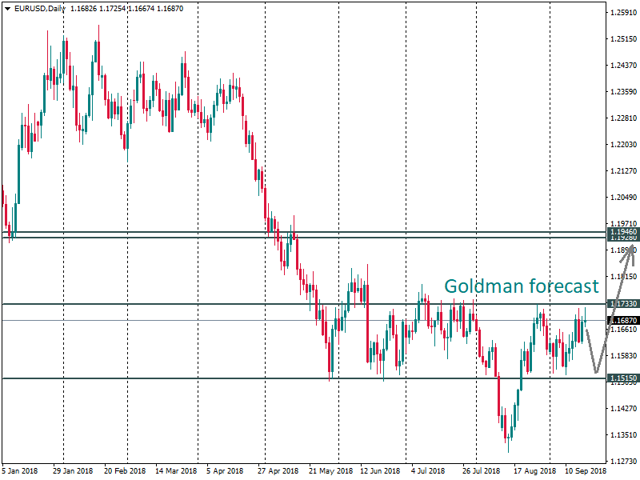Click the 1.19460 price level tag

pos(623,231)
